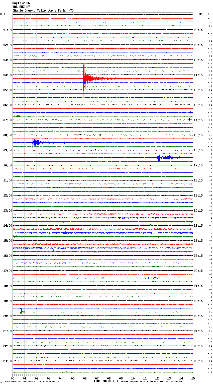Viewport: 213px width, 385px height.
Task: Select the 06:00 MST row label
Action: 8,105
